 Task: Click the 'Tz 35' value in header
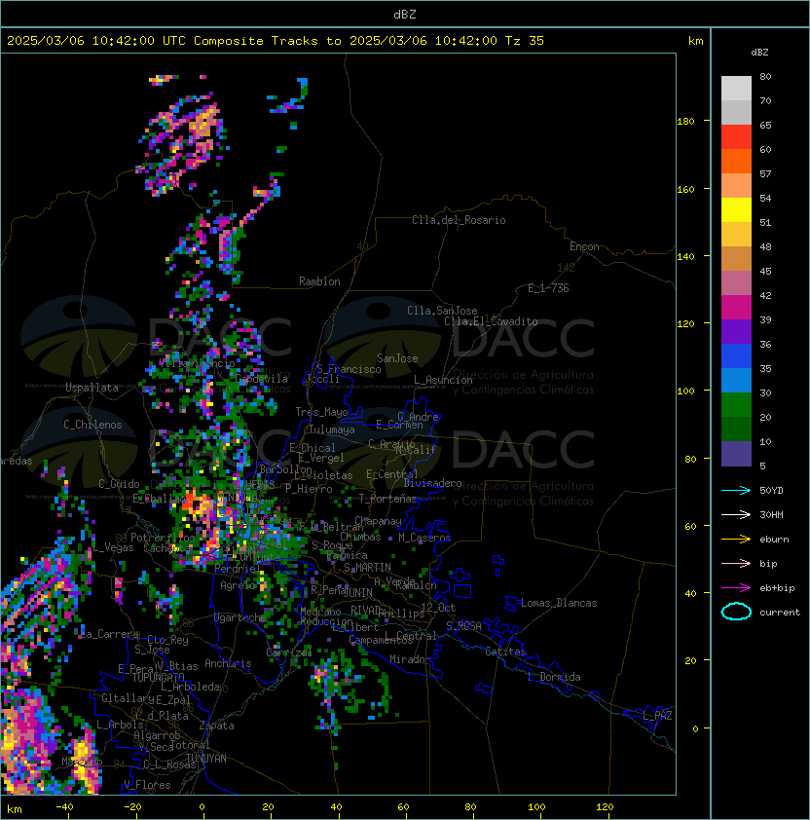tap(525, 41)
